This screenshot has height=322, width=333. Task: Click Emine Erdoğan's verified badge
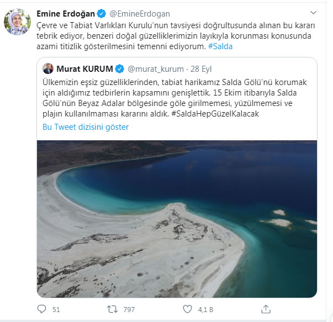pos(101,14)
